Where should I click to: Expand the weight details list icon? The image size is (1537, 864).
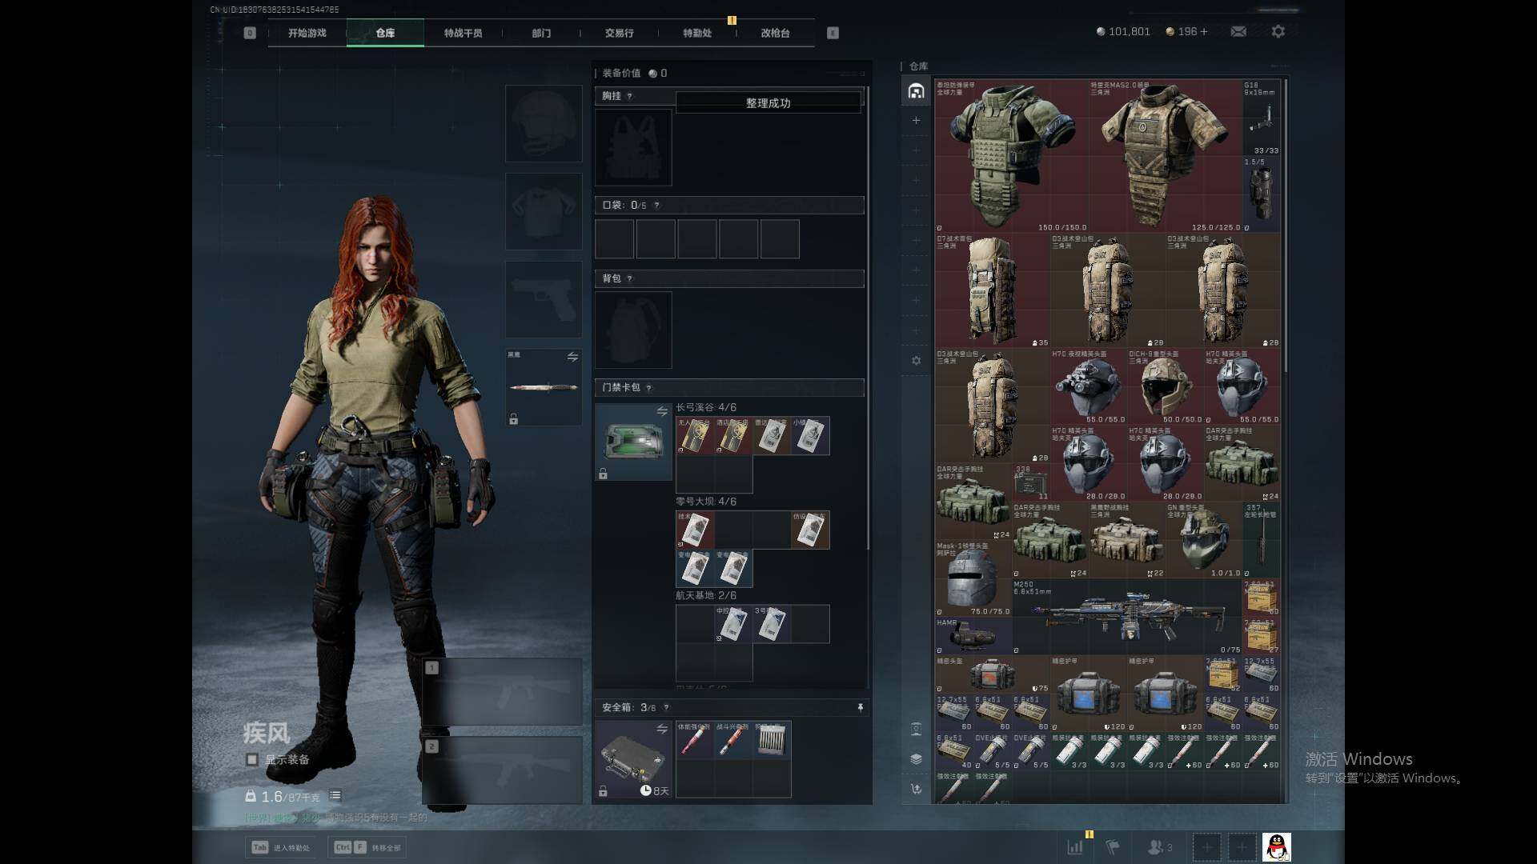[335, 795]
